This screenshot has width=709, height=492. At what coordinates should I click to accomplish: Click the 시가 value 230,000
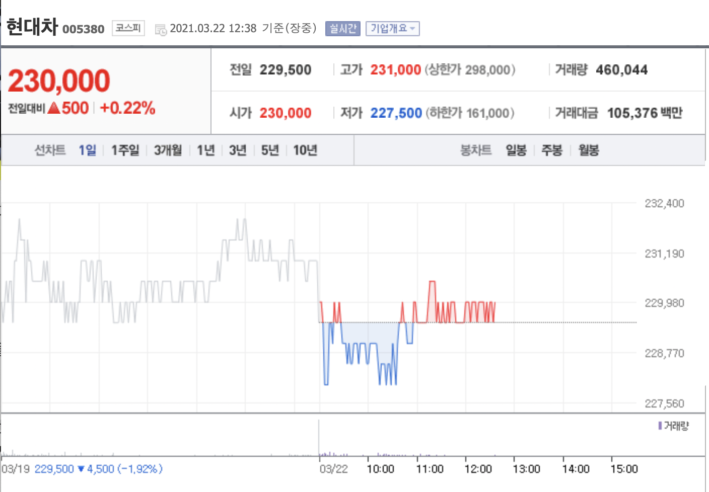coord(286,113)
